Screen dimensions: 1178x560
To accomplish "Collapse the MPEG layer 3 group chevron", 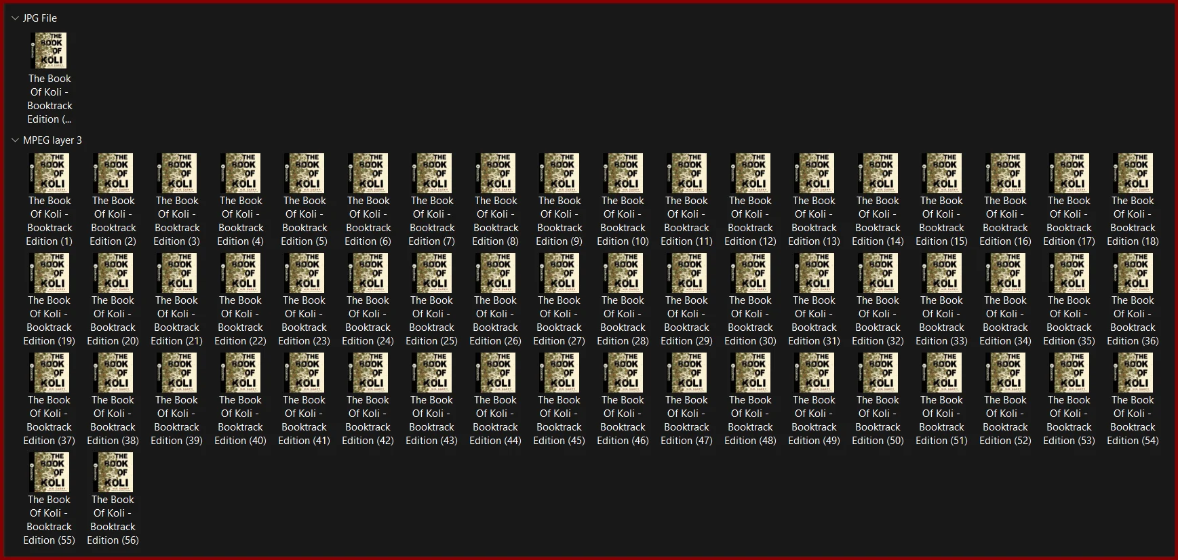I will (15, 140).
